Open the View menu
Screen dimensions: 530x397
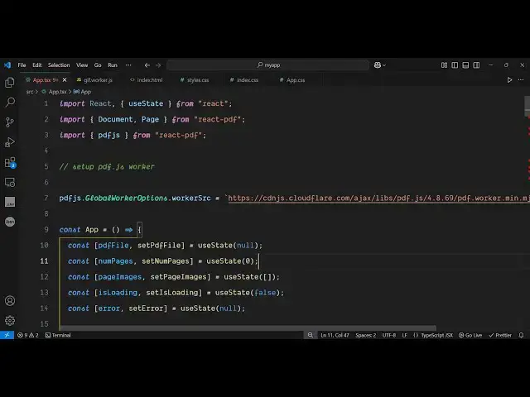[82, 65]
